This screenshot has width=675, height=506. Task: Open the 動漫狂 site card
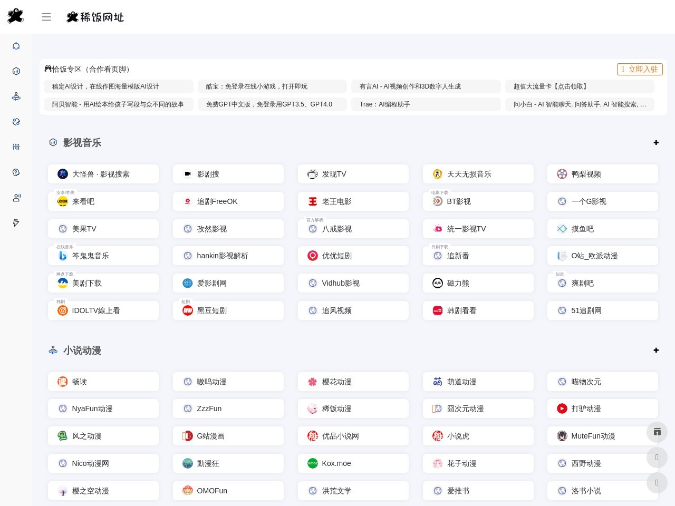[228, 463]
